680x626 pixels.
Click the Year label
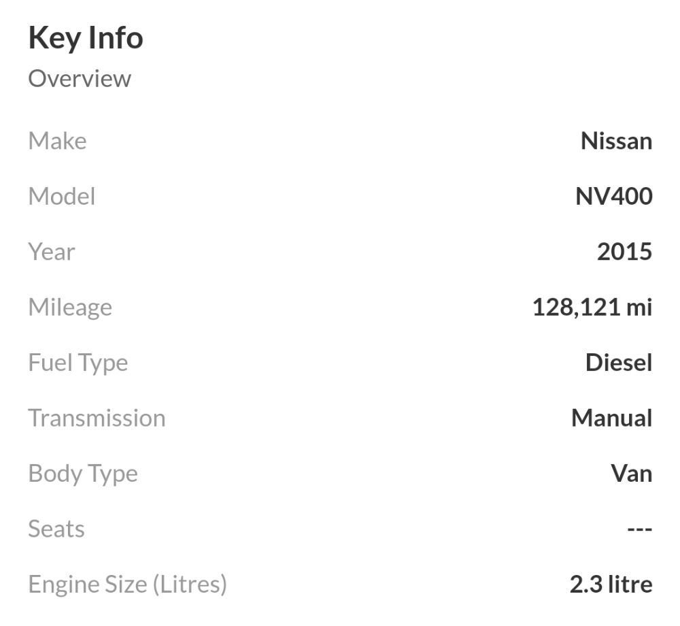52,252
